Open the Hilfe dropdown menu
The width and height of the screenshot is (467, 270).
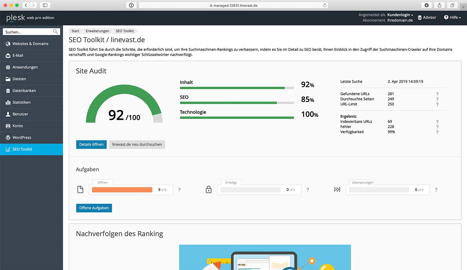(x=452, y=17)
